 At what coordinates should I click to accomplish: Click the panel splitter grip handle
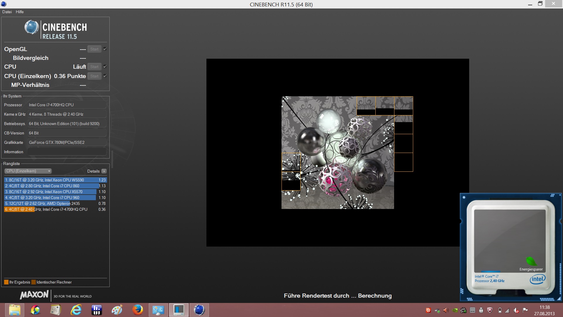(112, 159)
